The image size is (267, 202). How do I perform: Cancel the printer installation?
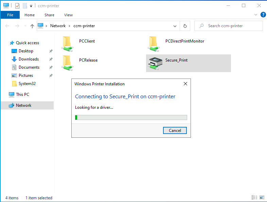point(175,130)
